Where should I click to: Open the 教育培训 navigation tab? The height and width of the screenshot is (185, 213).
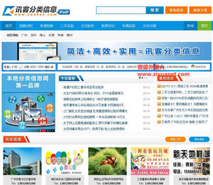click(108, 26)
